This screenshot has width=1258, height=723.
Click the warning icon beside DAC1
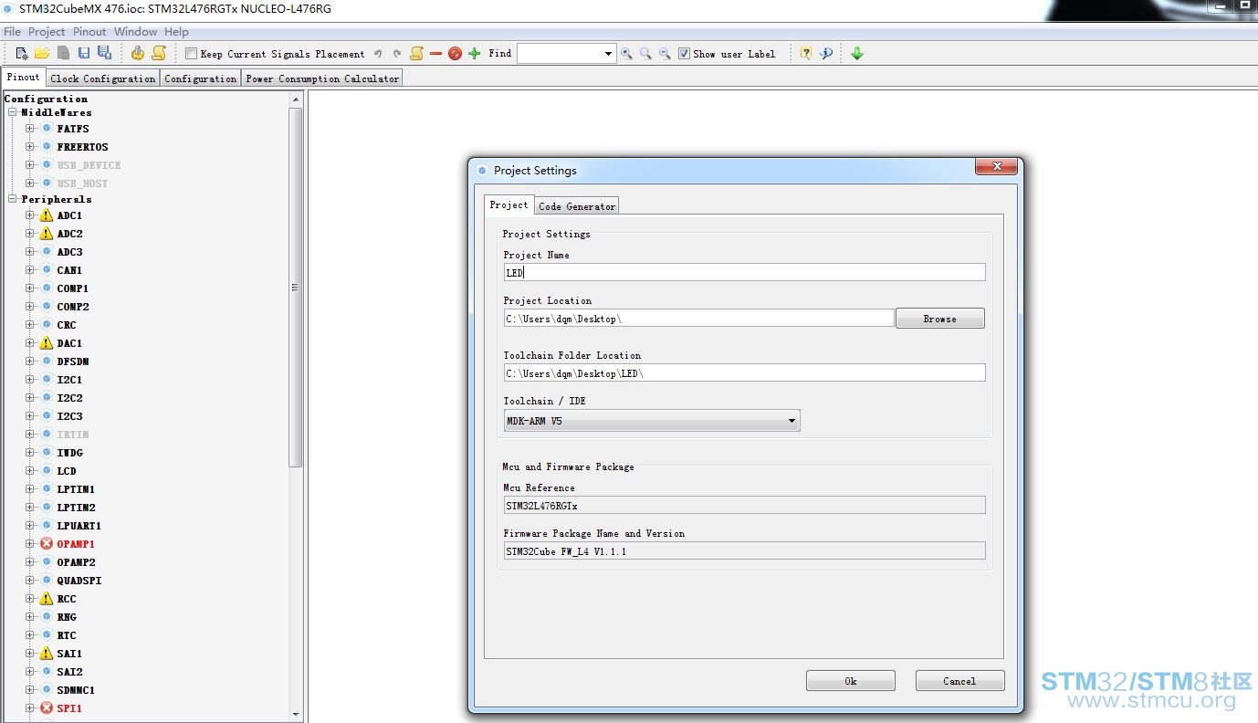[x=47, y=343]
